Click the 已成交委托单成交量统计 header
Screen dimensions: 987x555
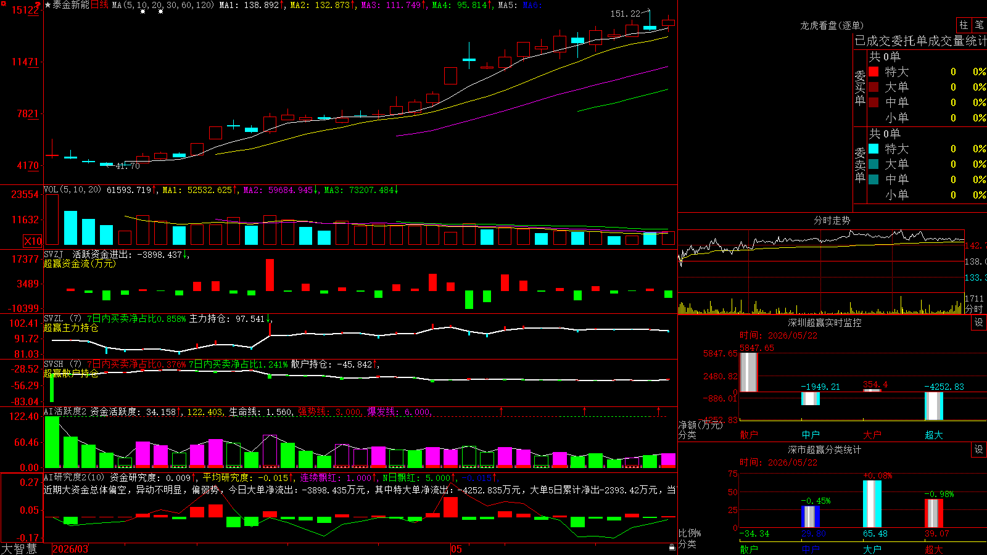tap(920, 41)
